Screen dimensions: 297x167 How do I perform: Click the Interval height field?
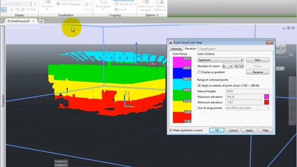click(247, 91)
